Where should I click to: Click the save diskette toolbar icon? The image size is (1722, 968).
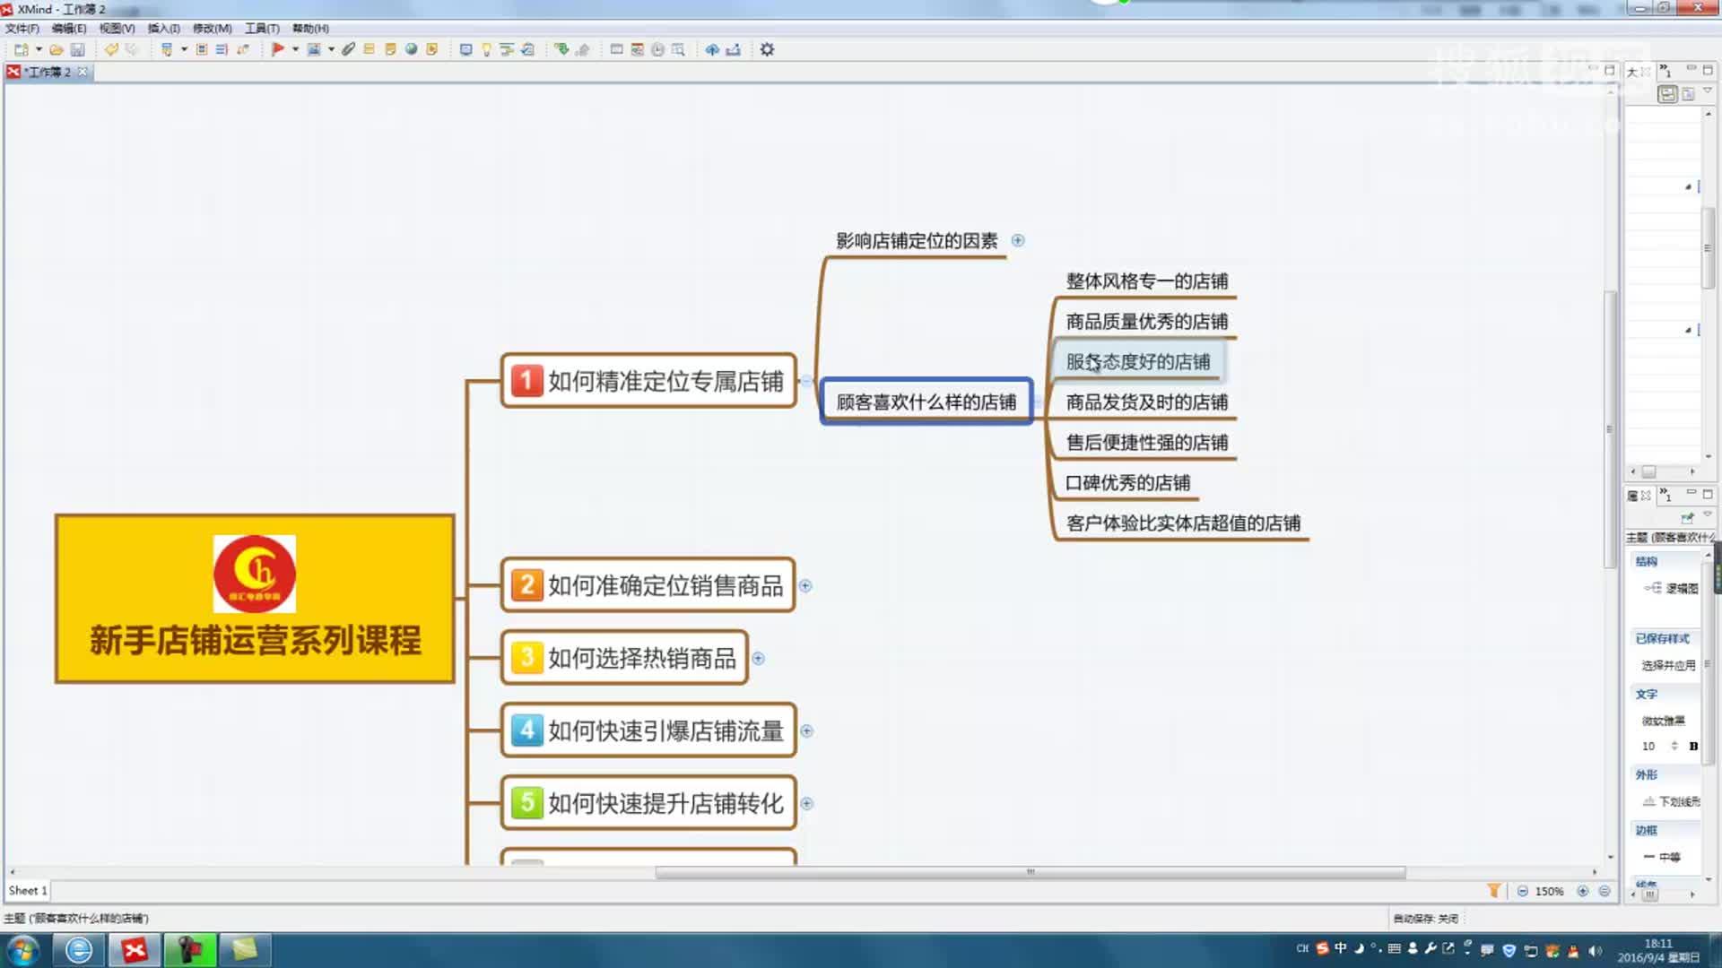click(x=77, y=49)
